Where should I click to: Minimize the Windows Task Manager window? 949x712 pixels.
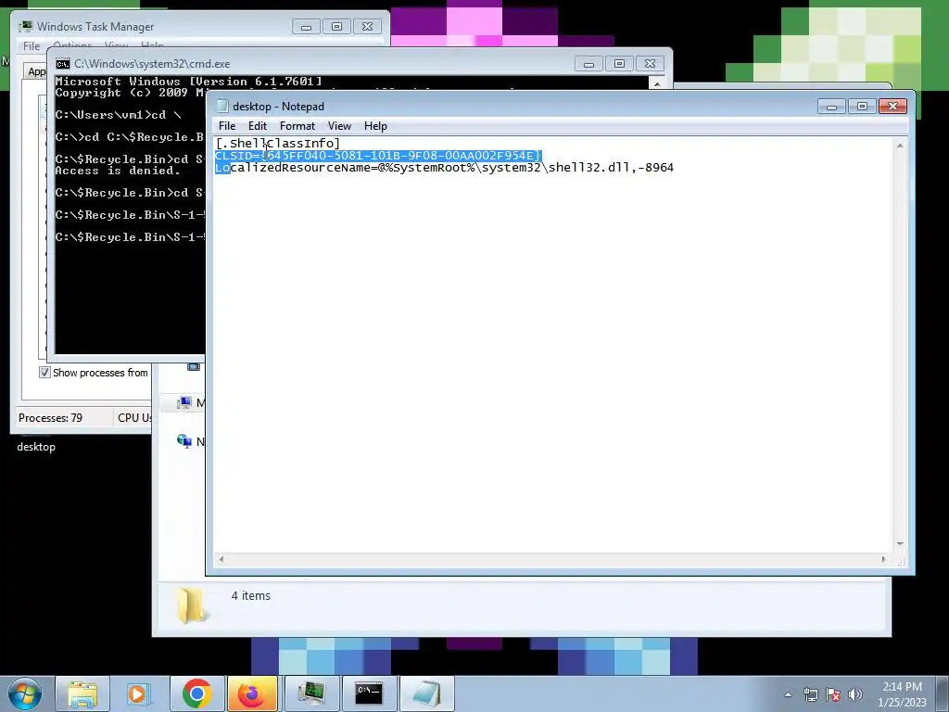point(306,27)
